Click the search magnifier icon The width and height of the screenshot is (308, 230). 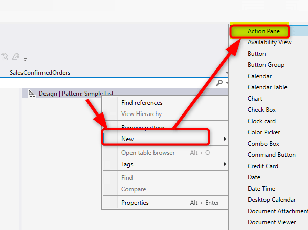(x=219, y=83)
